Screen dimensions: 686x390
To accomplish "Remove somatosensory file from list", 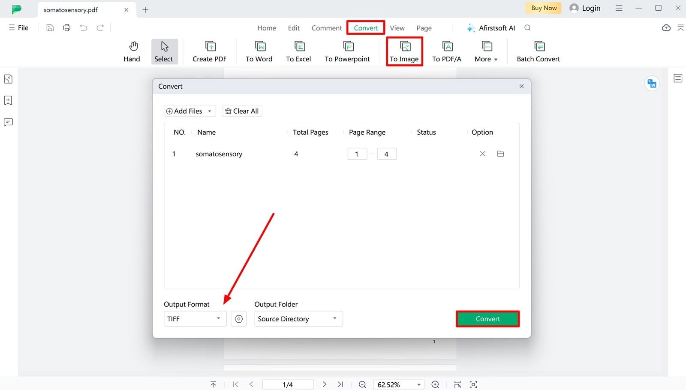I will pos(482,154).
